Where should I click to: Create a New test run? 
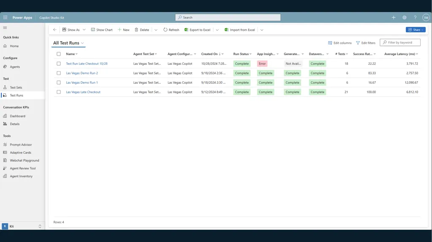coord(124,30)
